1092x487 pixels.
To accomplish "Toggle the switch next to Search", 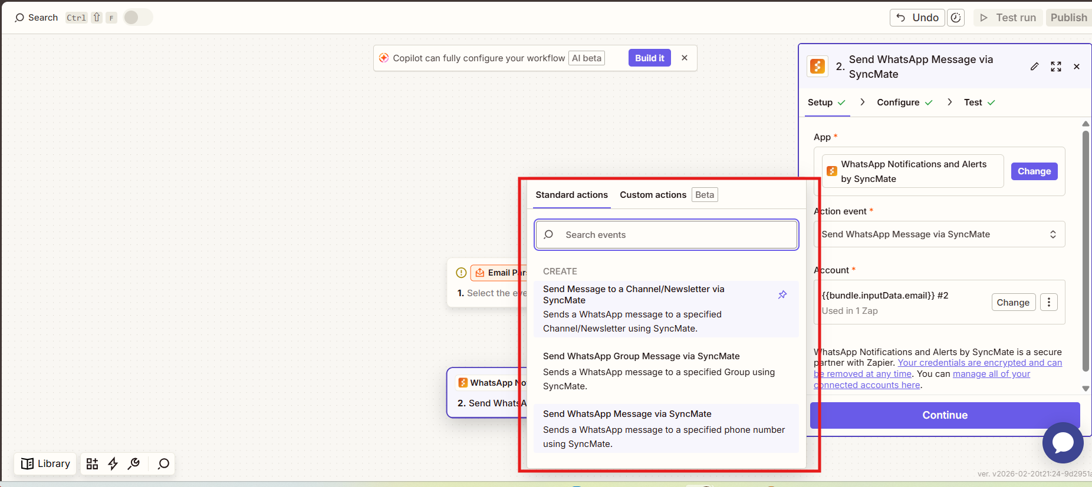I will click(137, 18).
